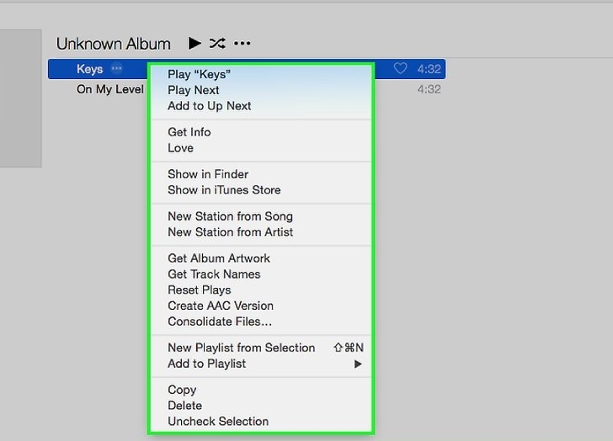Image resolution: width=613 pixels, height=441 pixels.
Task: Choose Add to Up Next
Action: click(x=261, y=106)
